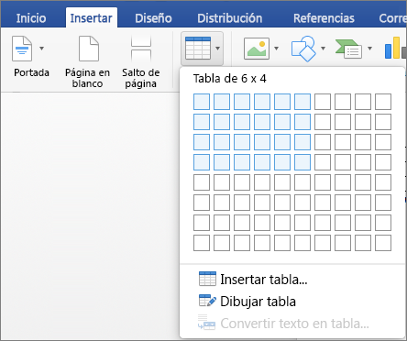Click the Portada cover page icon
The image size is (407, 341).
(22, 49)
